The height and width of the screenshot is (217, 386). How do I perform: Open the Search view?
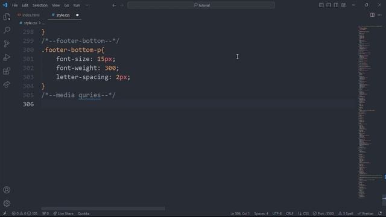pyautogui.click(x=7, y=30)
